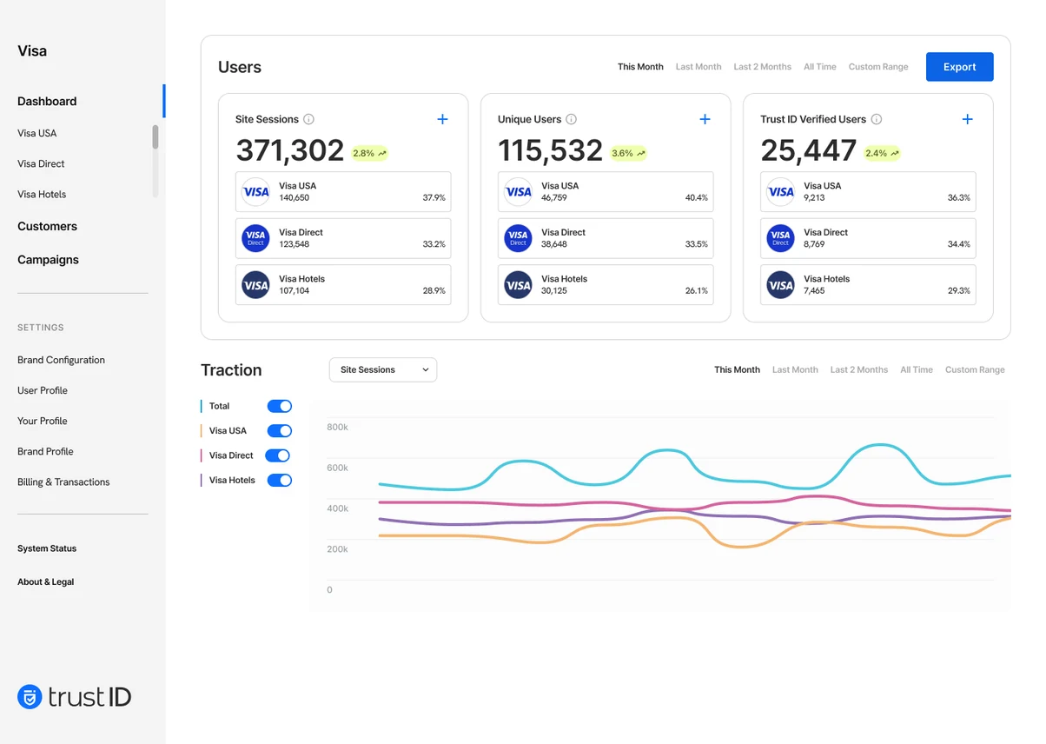Click the Visa Hotels logo under Trust ID Verified Users

[780, 285]
